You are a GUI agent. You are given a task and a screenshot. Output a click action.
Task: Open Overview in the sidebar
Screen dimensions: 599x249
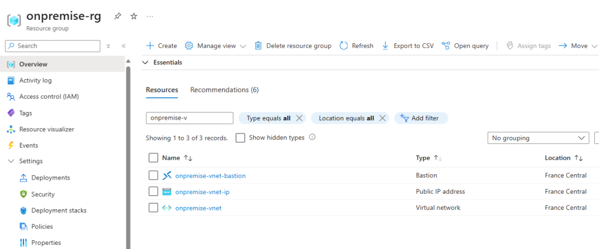(x=62, y=64)
